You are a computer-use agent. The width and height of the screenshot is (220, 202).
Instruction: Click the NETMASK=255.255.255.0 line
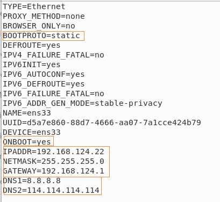point(53,161)
